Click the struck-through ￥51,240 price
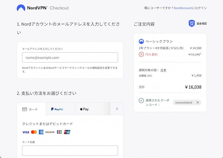Image resolution: width=223 pixels, height=158 pixels. pyautogui.click(x=194, y=54)
